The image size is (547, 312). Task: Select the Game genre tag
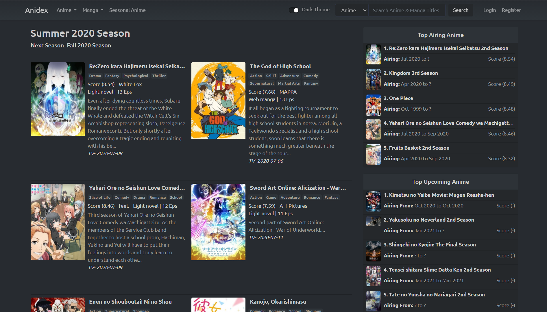coord(271,197)
